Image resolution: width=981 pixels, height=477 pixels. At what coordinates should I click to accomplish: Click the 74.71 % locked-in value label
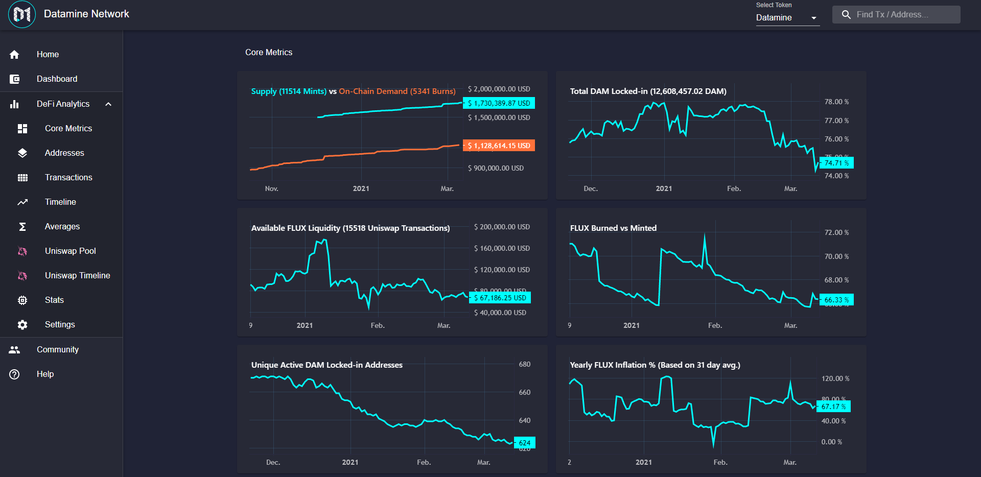pyautogui.click(x=836, y=163)
